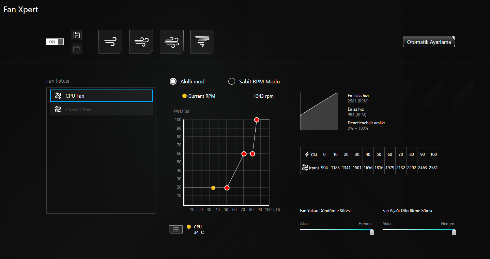Select the Sabit RPM Modu radio button
The width and height of the screenshot is (490, 259).
[x=232, y=81]
